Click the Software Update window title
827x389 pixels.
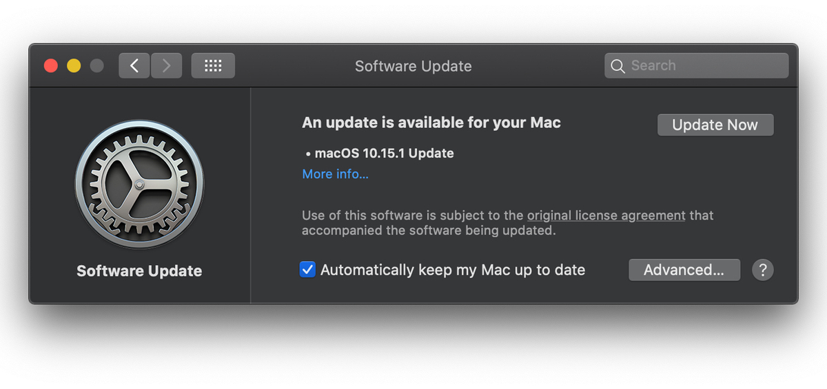[413, 66]
